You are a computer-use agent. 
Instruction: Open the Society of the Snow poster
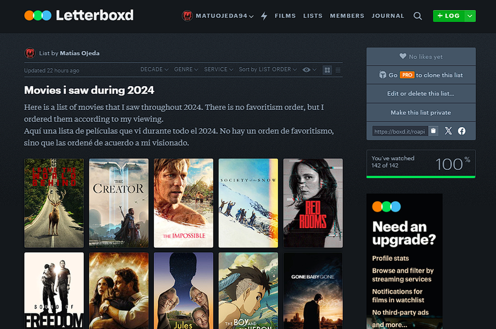tap(248, 203)
